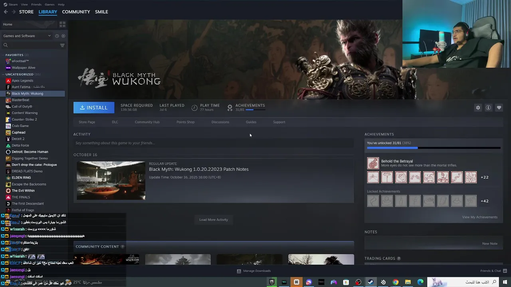Click the achievements trophy icon
The height and width of the screenshot is (287, 511).
230,108
